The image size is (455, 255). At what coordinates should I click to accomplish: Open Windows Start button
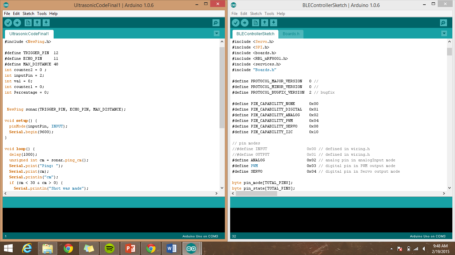click(x=8, y=248)
